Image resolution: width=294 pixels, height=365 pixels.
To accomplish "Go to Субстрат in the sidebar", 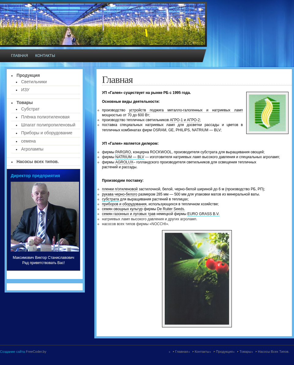I will pyautogui.click(x=30, y=109).
